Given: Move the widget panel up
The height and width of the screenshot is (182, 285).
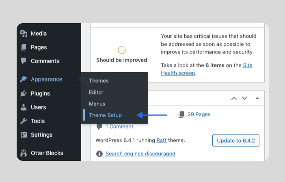Looking at the screenshot, I should [x=234, y=98].
